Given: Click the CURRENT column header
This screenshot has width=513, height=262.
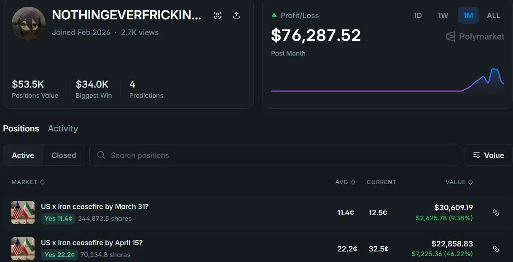Looking at the screenshot, I should coord(381,182).
